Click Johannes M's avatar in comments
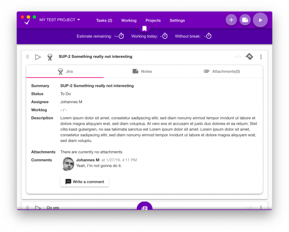The width and height of the screenshot is (289, 232). coord(68,164)
